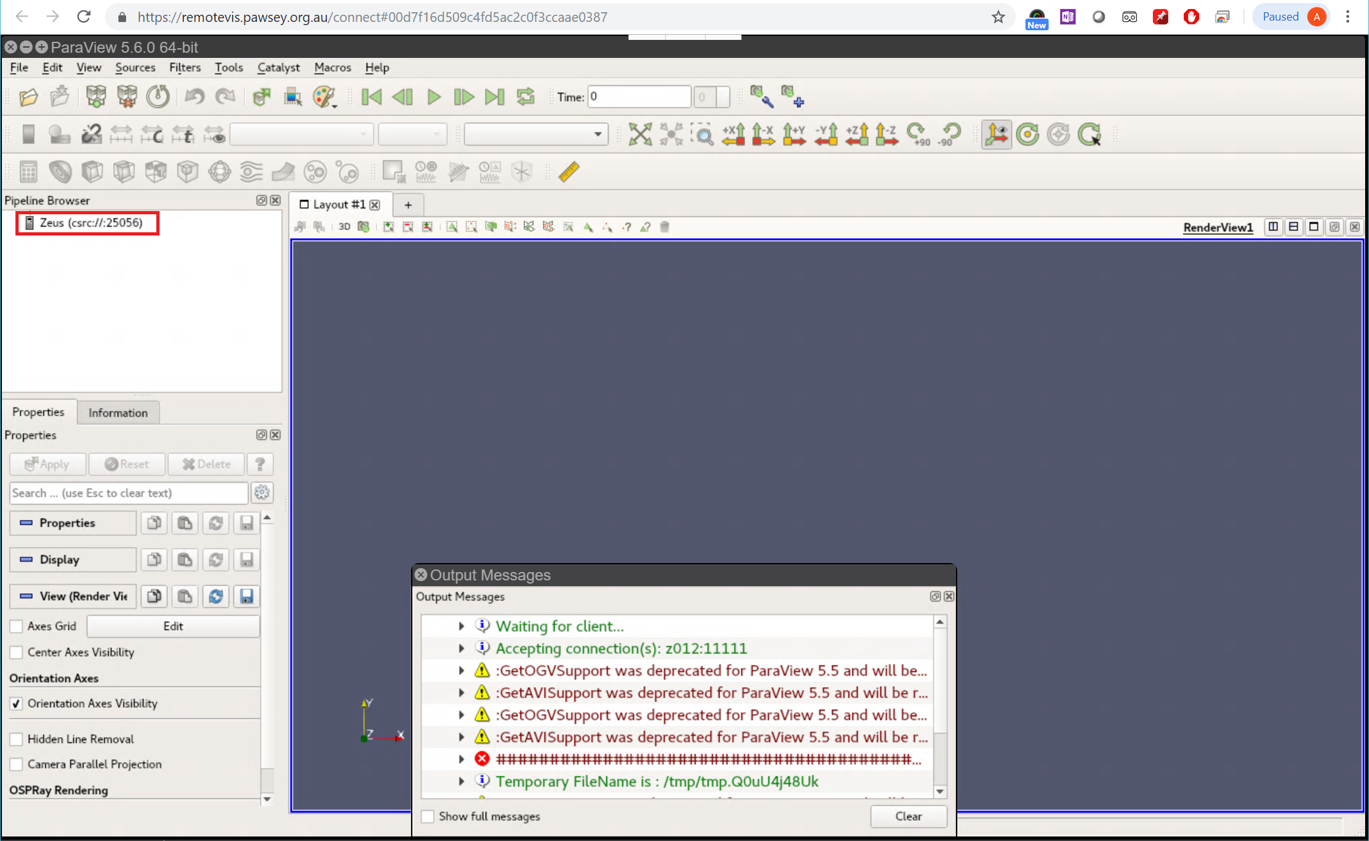The image size is (1369, 841).
Task: Enable the Axes Grid checkbox
Action: pyautogui.click(x=17, y=626)
